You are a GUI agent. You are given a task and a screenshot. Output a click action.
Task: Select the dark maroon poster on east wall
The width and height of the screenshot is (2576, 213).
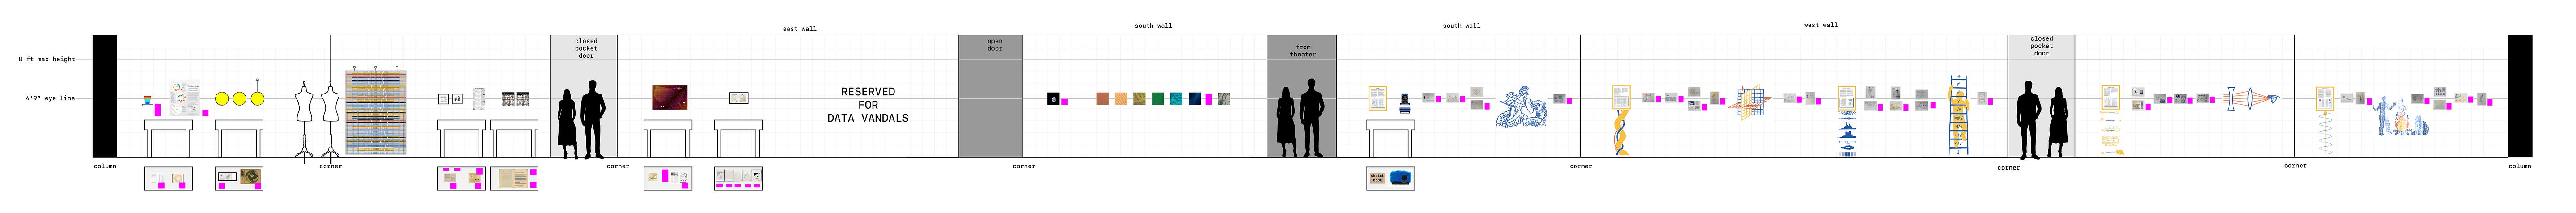[x=670, y=97]
